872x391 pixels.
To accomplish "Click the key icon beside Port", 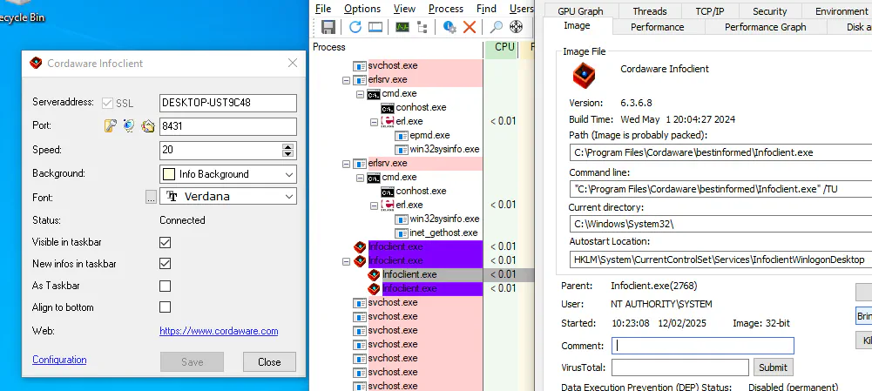I will click(x=110, y=126).
